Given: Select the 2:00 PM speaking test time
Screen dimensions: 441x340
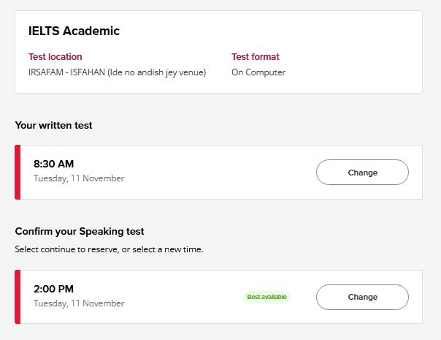Looking at the screenshot, I should pos(54,289).
